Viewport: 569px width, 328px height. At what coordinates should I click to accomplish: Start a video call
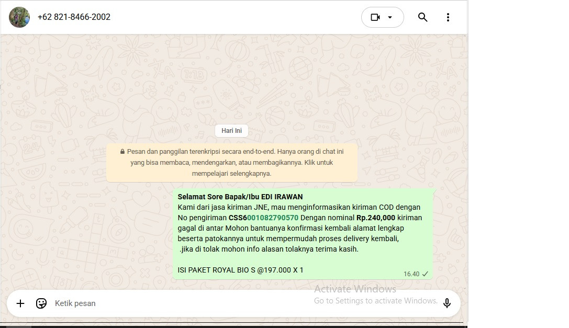[375, 17]
